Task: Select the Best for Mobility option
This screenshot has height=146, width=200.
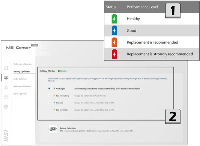Action: (49, 96)
